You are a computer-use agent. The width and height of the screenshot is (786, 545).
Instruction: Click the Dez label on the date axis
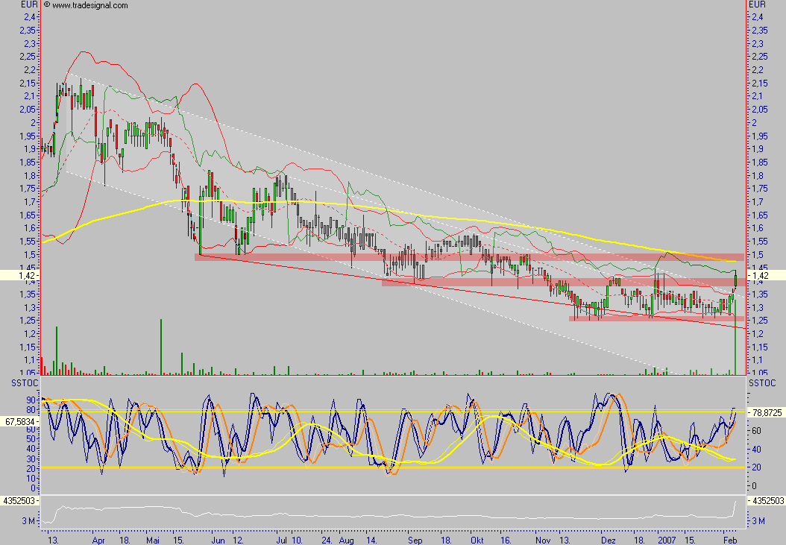(608, 540)
